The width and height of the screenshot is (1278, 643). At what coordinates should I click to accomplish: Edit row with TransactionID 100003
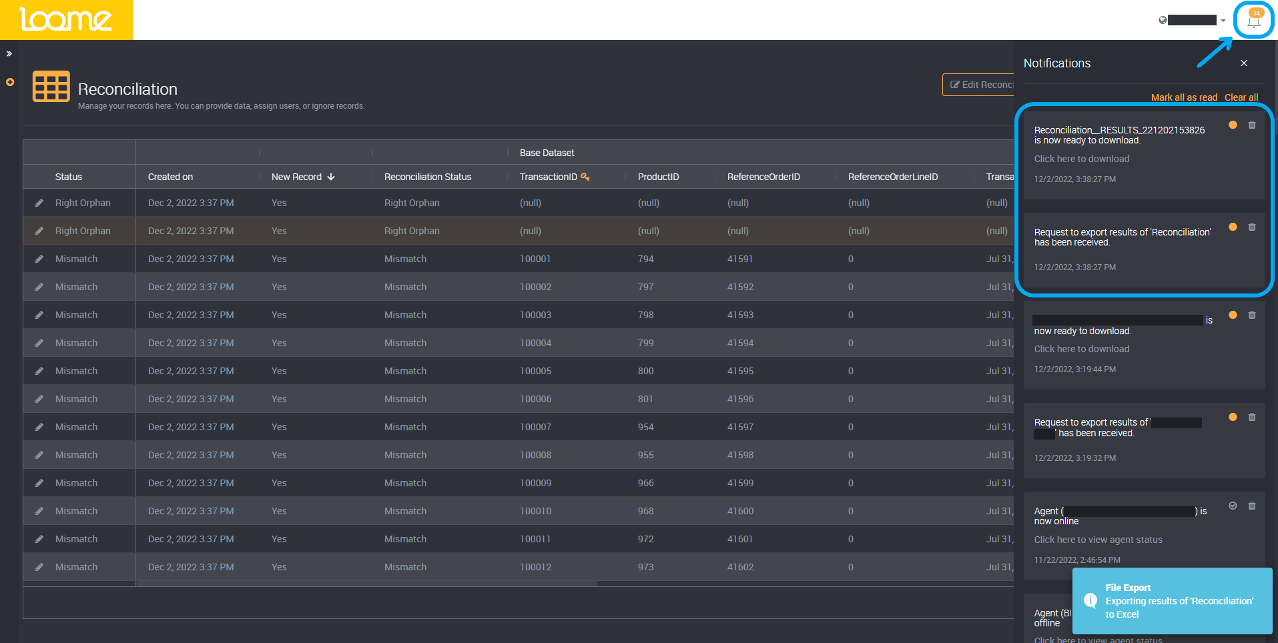pos(39,315)
